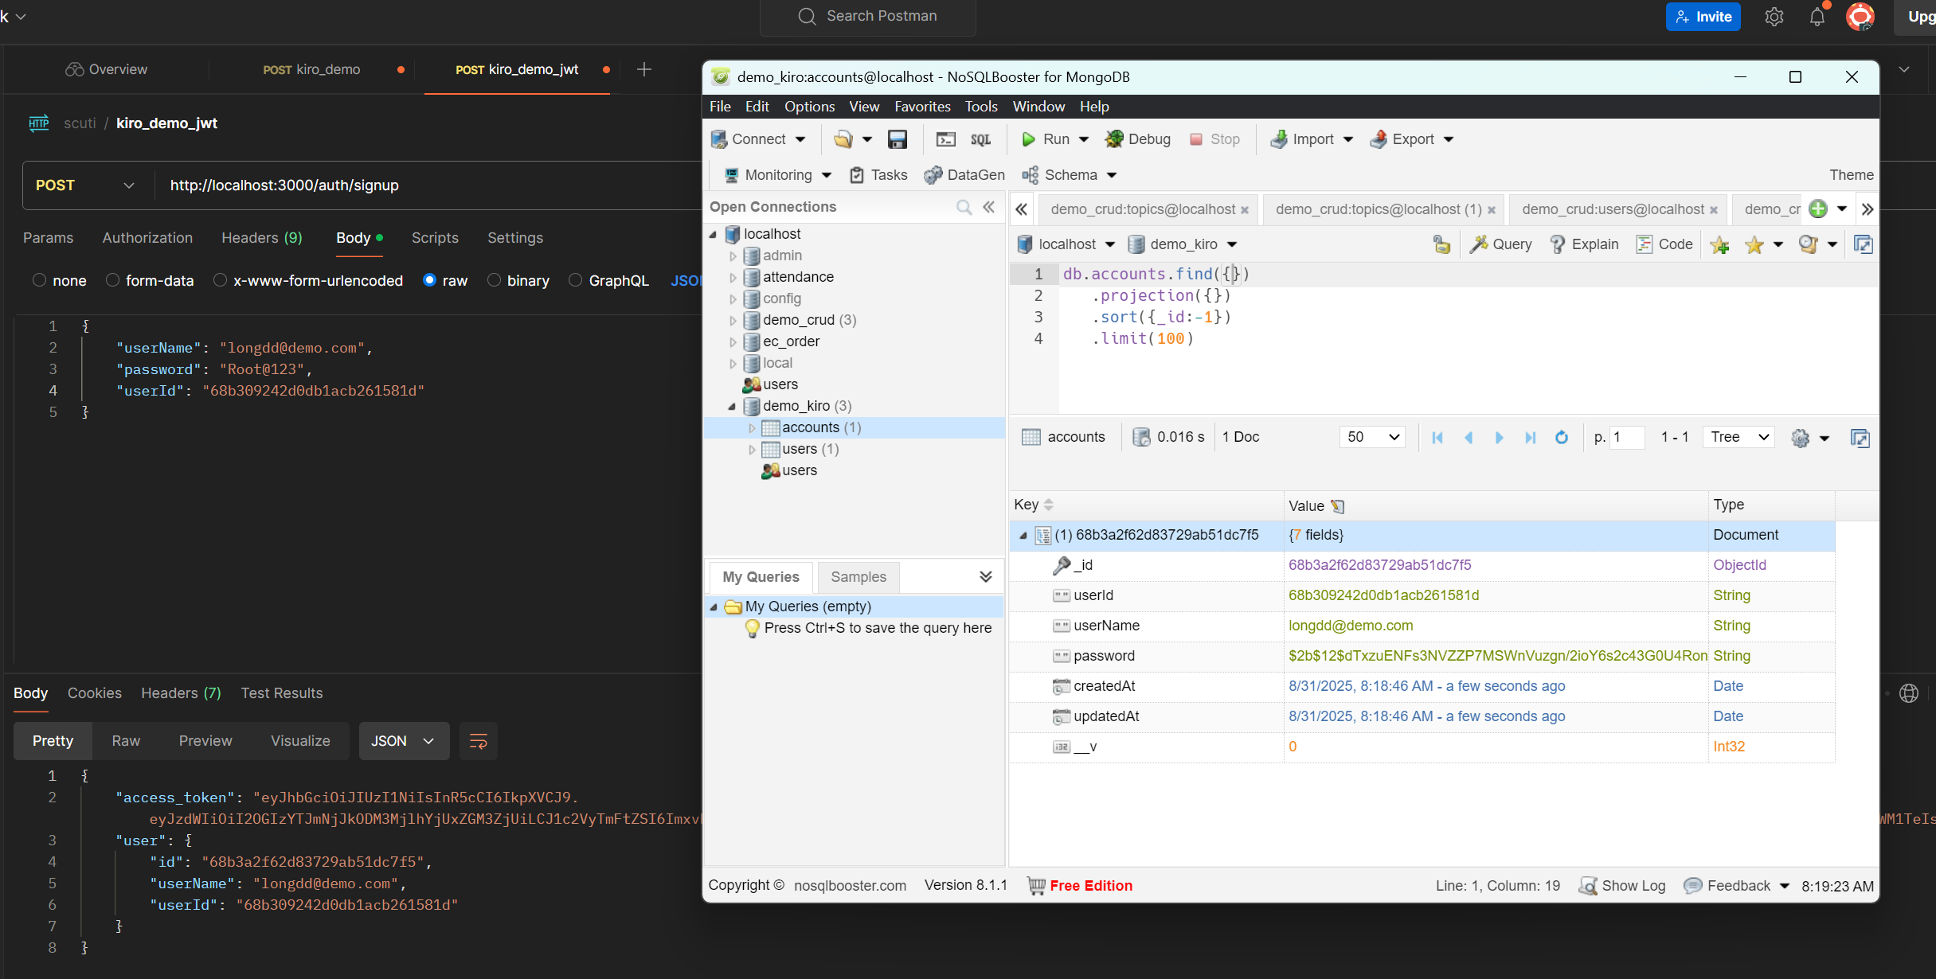Expand the demo_crud database node
Screen dimensions: 1936x979
tap(733, 321)
